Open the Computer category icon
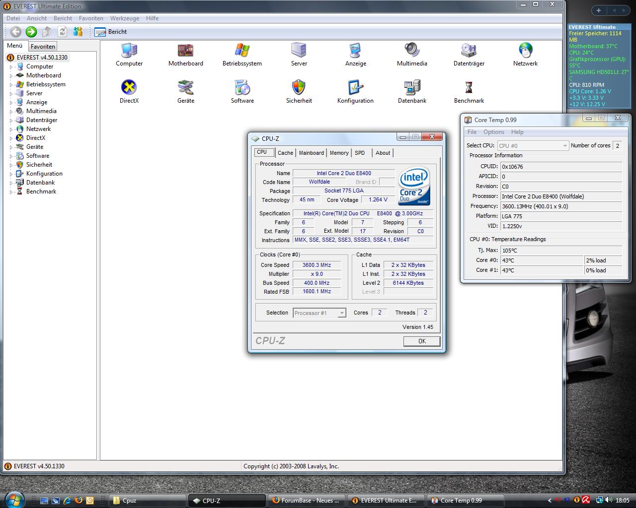Image resolution: width=636 pixels, height=508 pixels. tap(129, 50)
